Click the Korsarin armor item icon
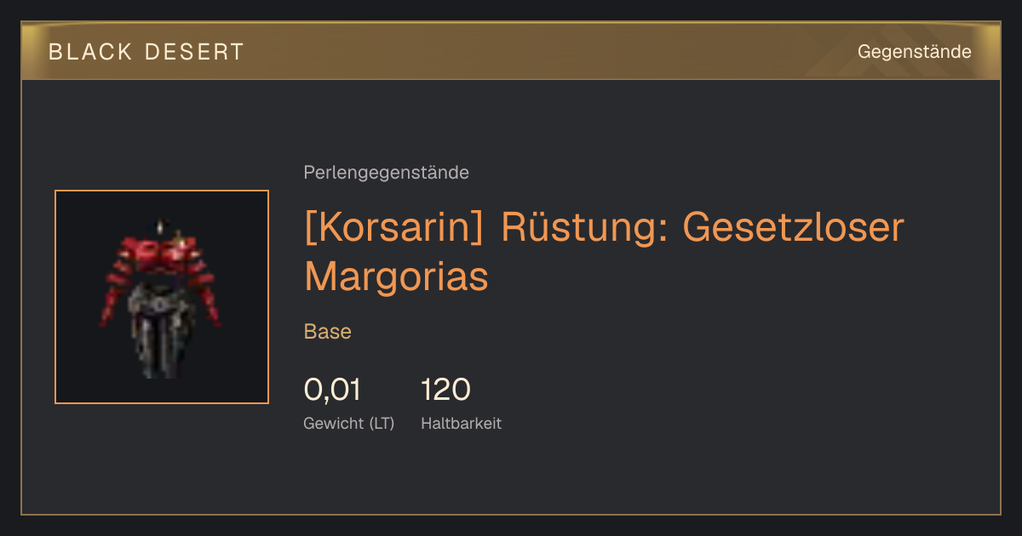 [x=162, y=297]
